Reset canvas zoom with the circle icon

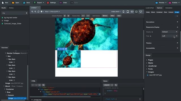(38, 12)
